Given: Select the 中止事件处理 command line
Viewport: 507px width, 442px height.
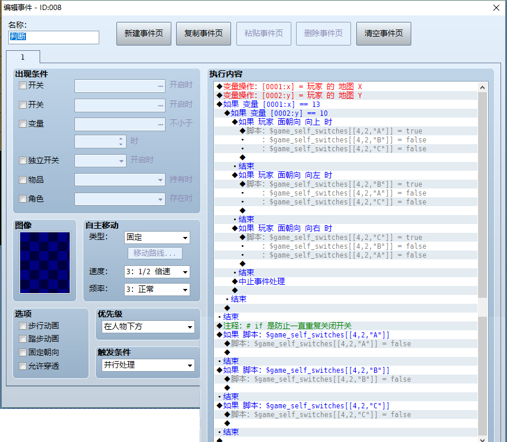Looking at the screenshot, I should coord(346,282).
